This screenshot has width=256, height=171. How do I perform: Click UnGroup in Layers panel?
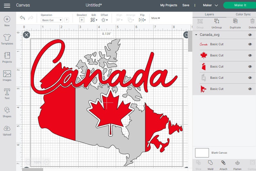[x=217, y=24]
